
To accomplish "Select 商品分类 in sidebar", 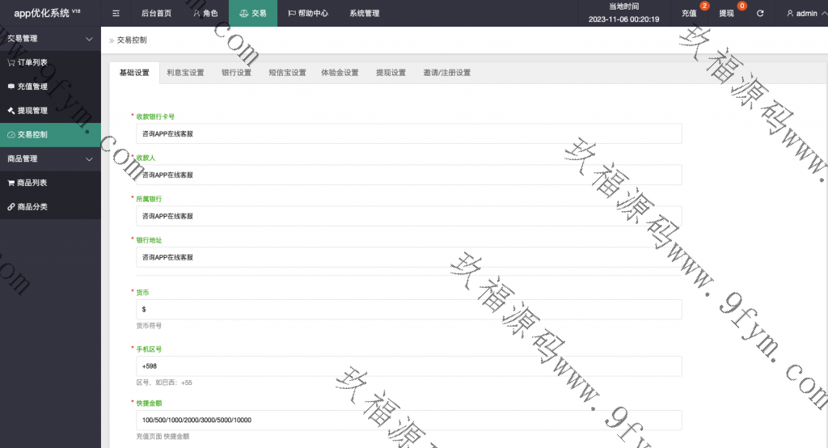I will 32,207.
